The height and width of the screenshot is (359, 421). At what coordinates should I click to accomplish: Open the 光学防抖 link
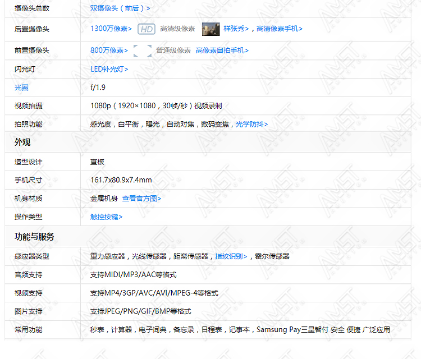tap(252, 124)
